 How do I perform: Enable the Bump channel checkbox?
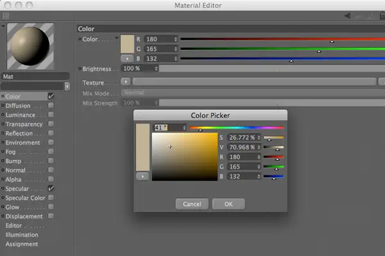(51, 161)
